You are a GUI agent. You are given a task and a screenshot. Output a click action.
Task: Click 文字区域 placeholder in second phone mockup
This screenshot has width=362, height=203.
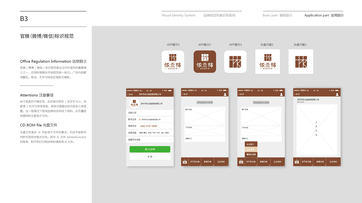205,131
